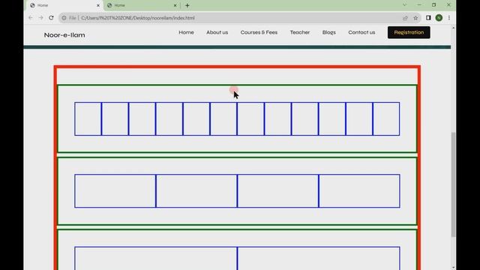Image resolution: width=480 pixels, height=270 pixels.
Task: Open the Contact us nav link
Action: [361, 32]
